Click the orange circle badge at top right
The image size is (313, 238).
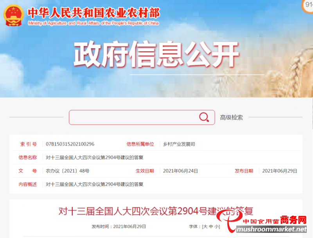pyautogui.click(x=308, y=5)
